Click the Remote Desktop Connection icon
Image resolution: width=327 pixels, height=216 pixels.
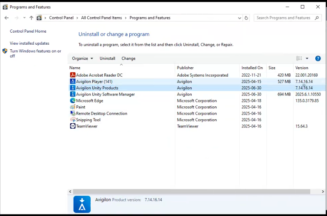[72, 113]
